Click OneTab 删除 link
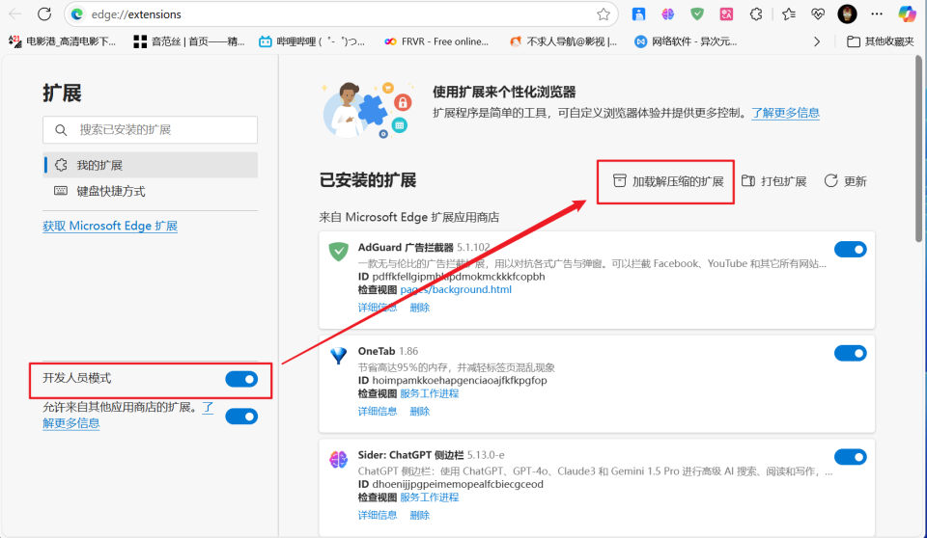The height and width of the screenshot is (538, 927). (420, 411)
